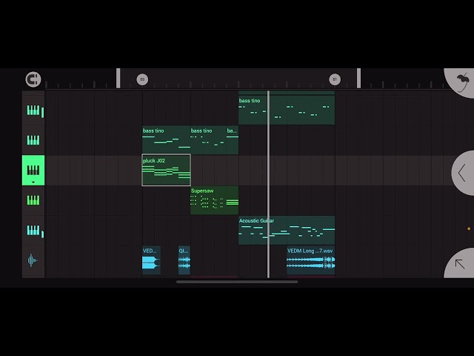Select the truncated "ba..." clip
This screenshot has height=356, width=474.
(232, 140)
